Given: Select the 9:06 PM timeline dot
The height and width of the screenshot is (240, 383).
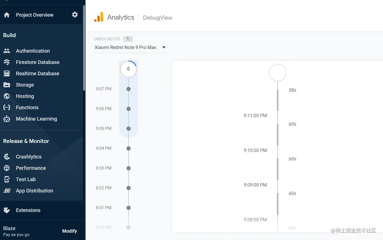Looking at the screenshot, I should pyautogui.click(x=128, y=109).
